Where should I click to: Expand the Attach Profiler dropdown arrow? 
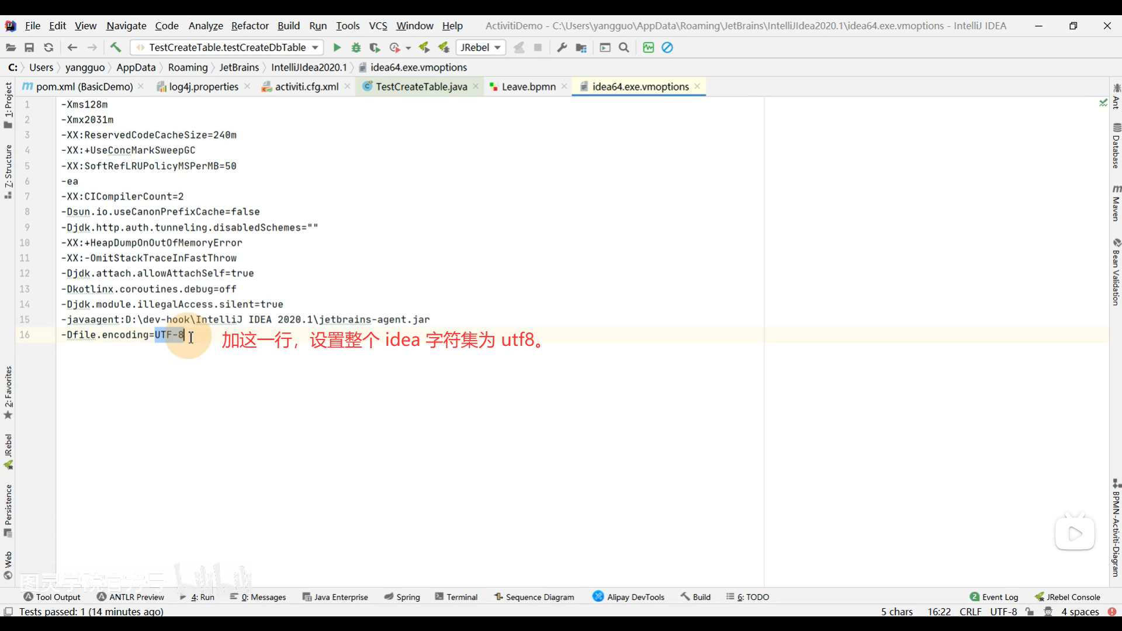tap(408, 47)
